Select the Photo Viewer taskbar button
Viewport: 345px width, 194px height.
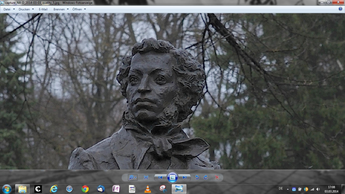179,189
